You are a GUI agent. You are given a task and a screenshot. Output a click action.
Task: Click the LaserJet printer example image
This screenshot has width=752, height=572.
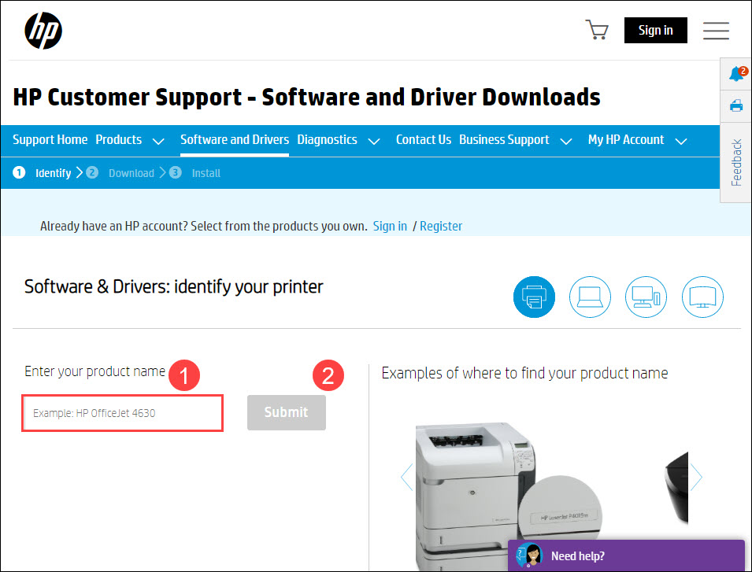point(509,496)
